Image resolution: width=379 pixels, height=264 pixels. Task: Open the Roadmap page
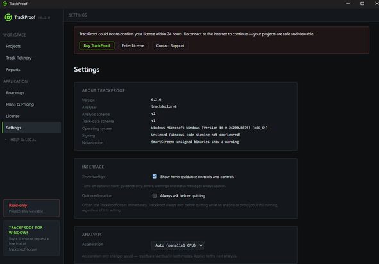[31, 92]
